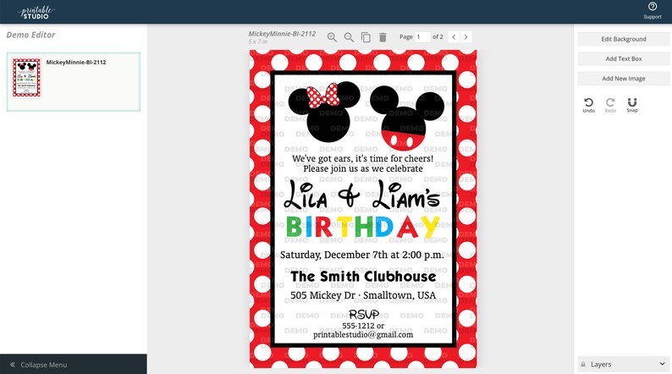The height and width of the screenshot is (374, 672).
Task: Expand the Layers panel chevron
Action: pos(662,364)
